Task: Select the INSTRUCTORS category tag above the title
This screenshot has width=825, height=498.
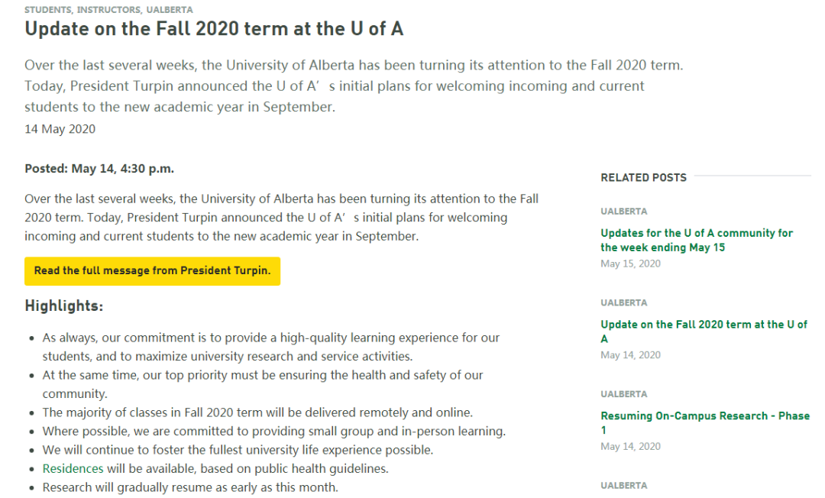Action: pos(109,10)
